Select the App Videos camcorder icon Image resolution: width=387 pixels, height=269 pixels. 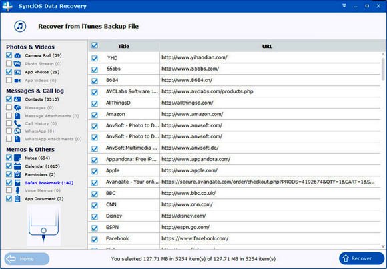coord(17,81)
